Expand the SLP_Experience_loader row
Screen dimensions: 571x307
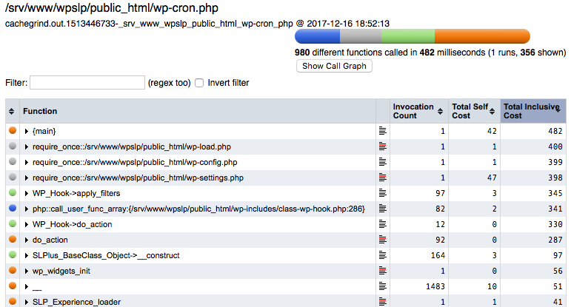pos(26,303)
